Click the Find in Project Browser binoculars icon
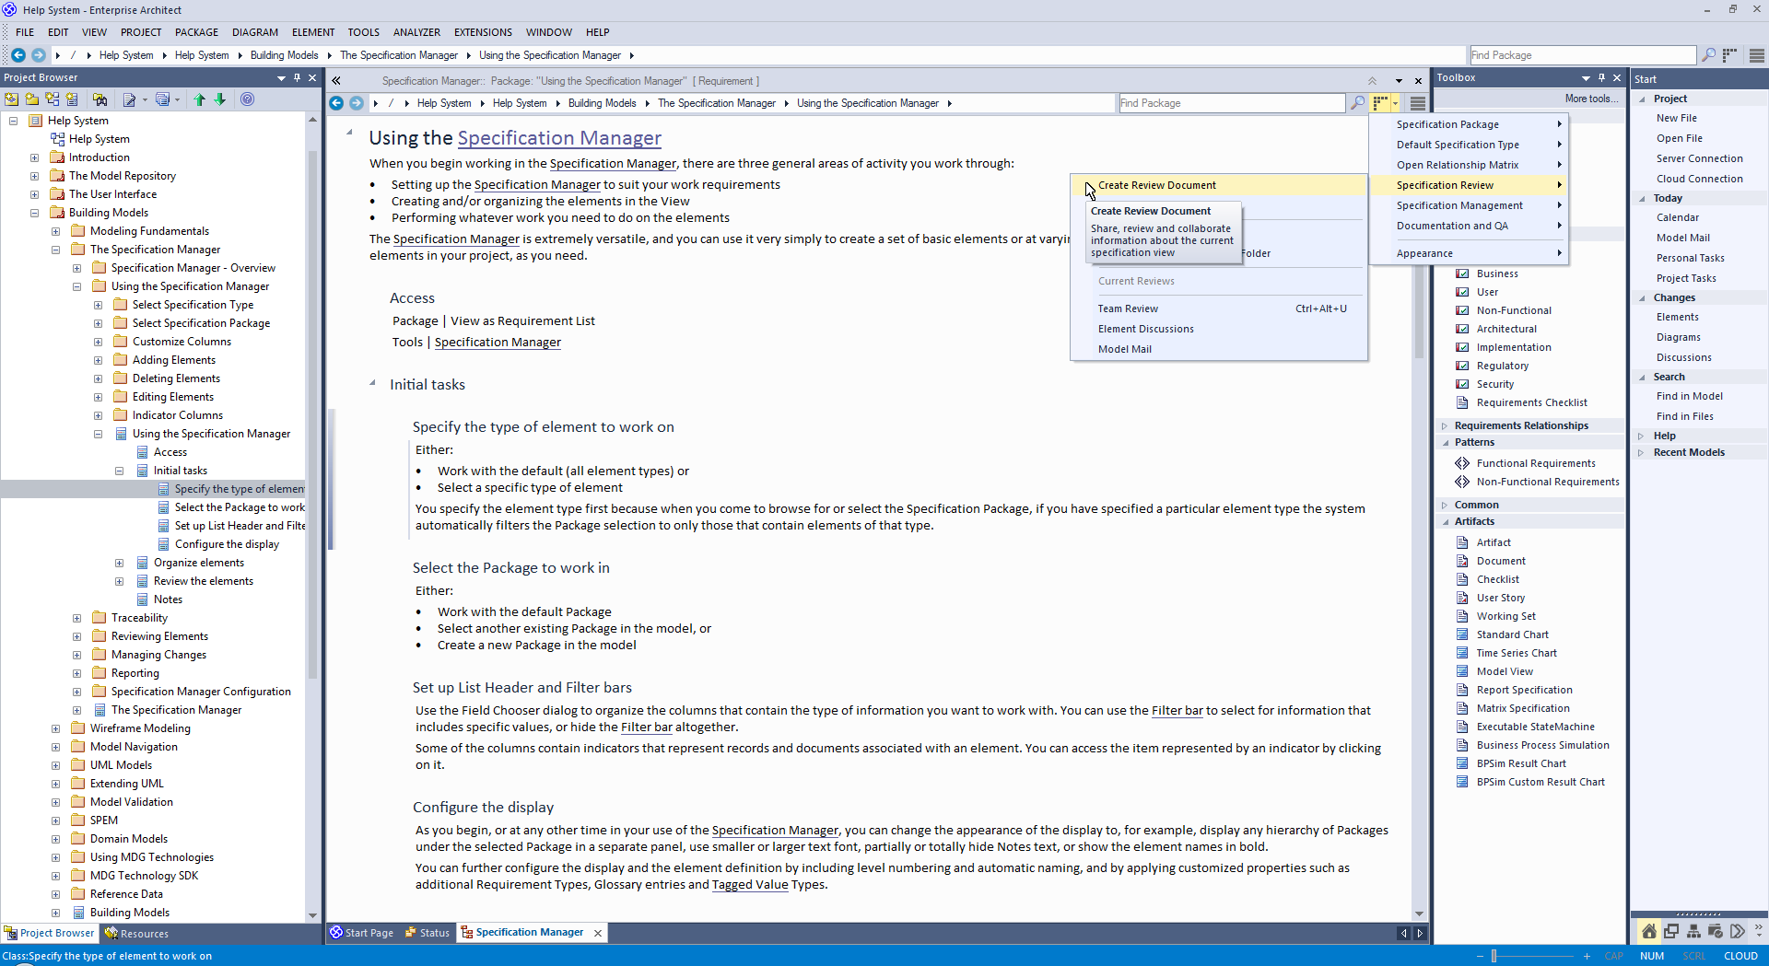Viewport: 1769px width, 966px height. tap(100, 99)
